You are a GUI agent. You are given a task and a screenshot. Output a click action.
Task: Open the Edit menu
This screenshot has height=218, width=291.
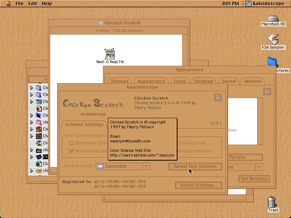point(33,4)
